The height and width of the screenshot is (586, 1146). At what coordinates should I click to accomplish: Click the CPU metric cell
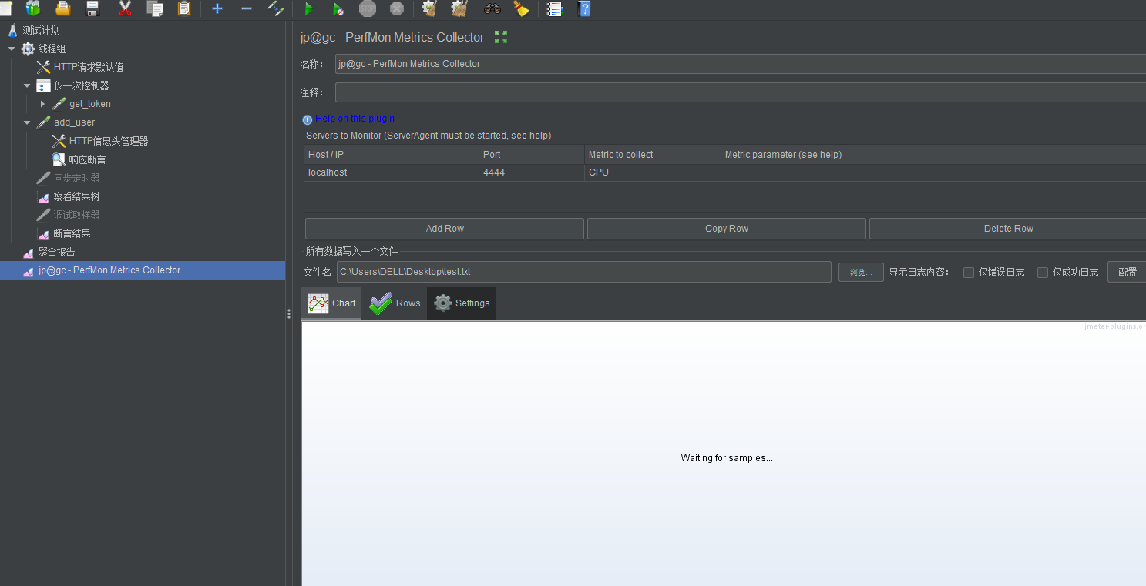tap(653, 172)
